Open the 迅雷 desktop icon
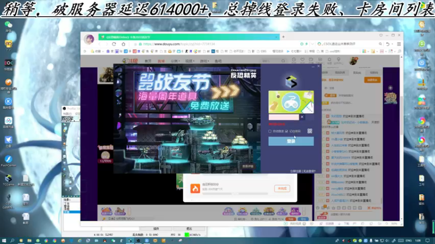 (x=8, y=142)
